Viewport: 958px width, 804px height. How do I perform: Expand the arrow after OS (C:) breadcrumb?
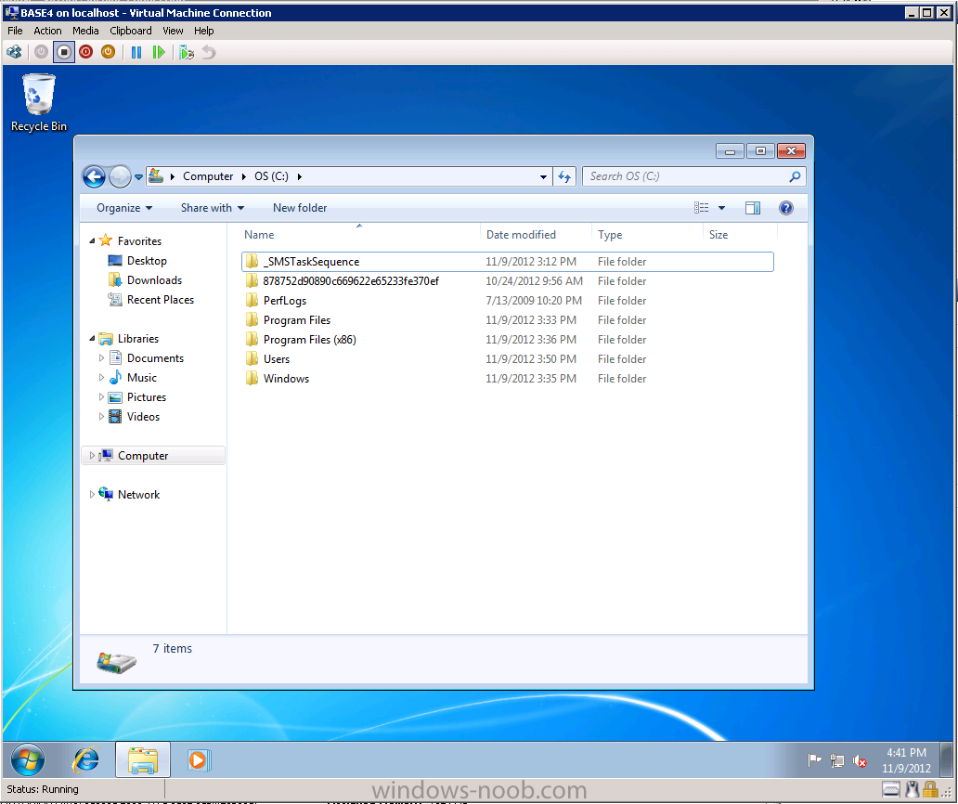click(299, 176)
